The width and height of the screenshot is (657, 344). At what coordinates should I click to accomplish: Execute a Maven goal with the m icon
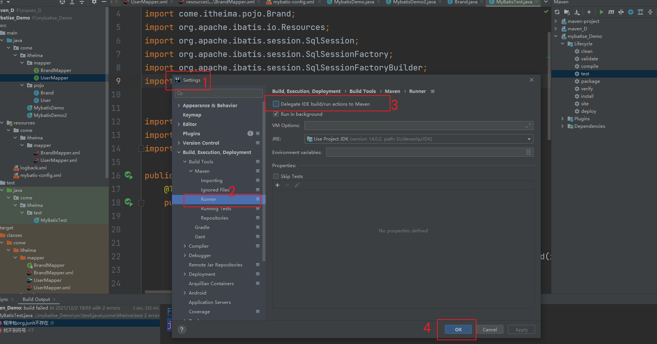(x=611, y=12)
